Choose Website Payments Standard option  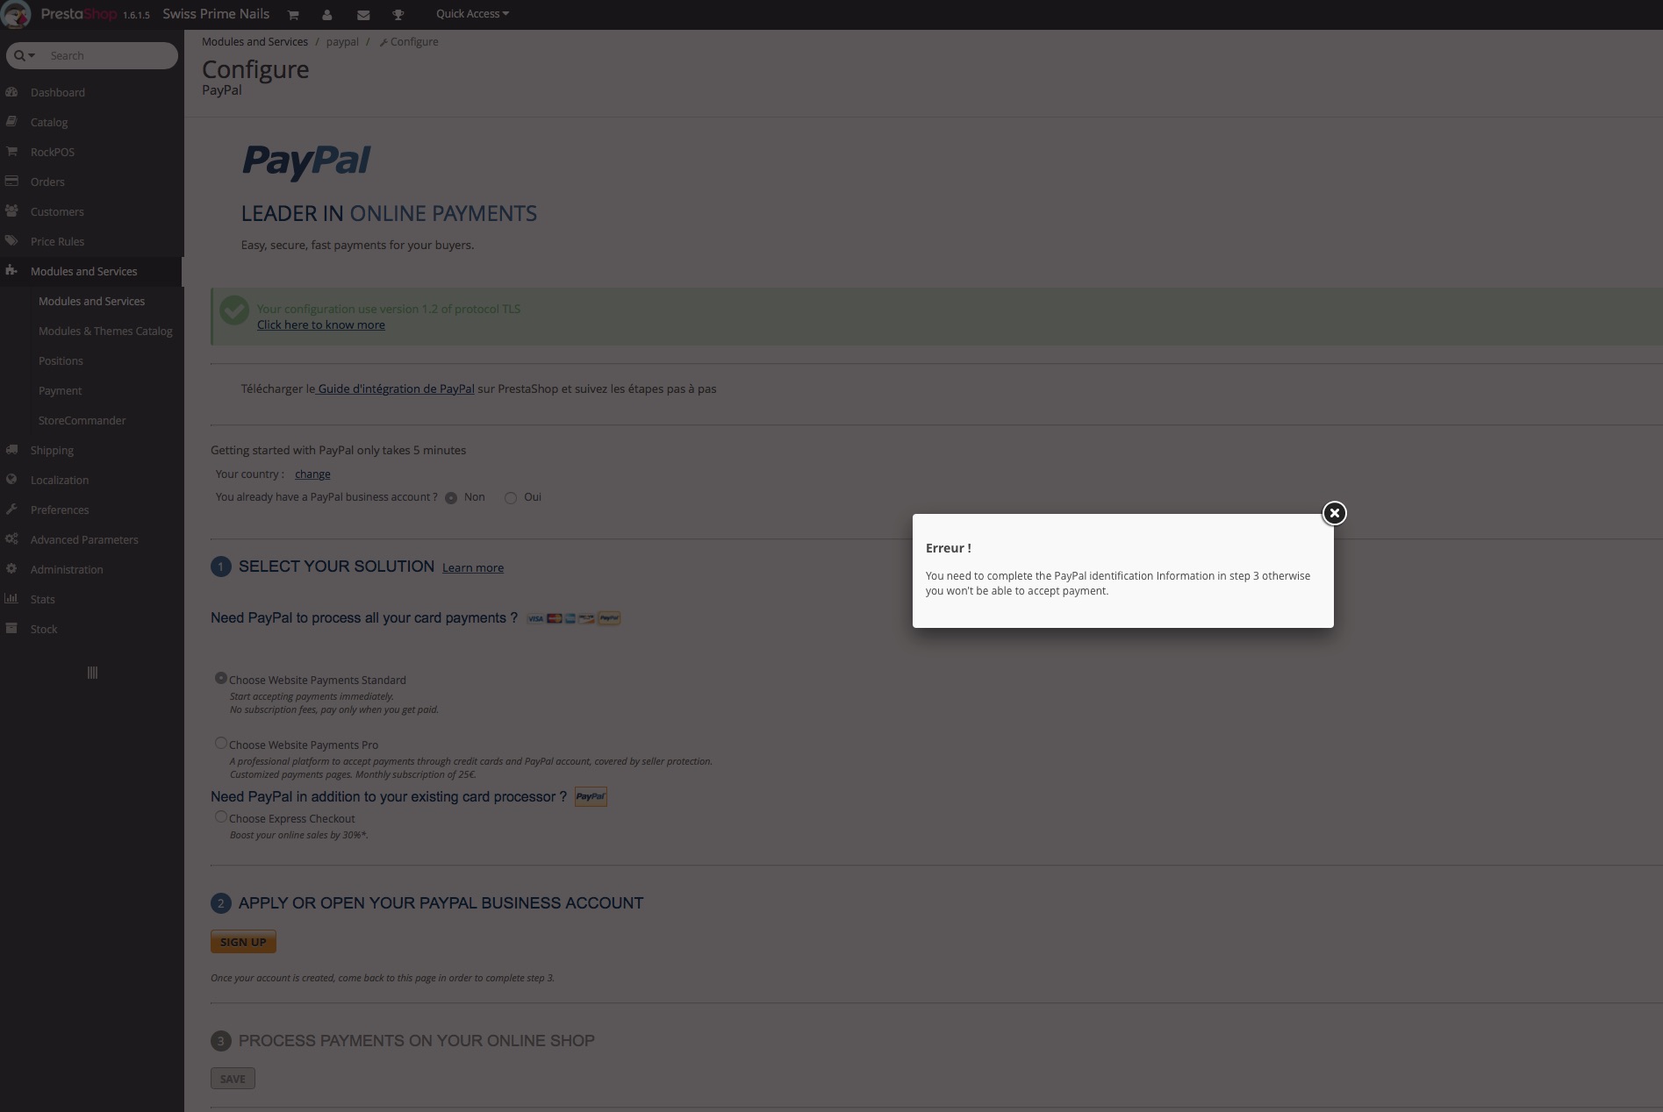point(221,678)
